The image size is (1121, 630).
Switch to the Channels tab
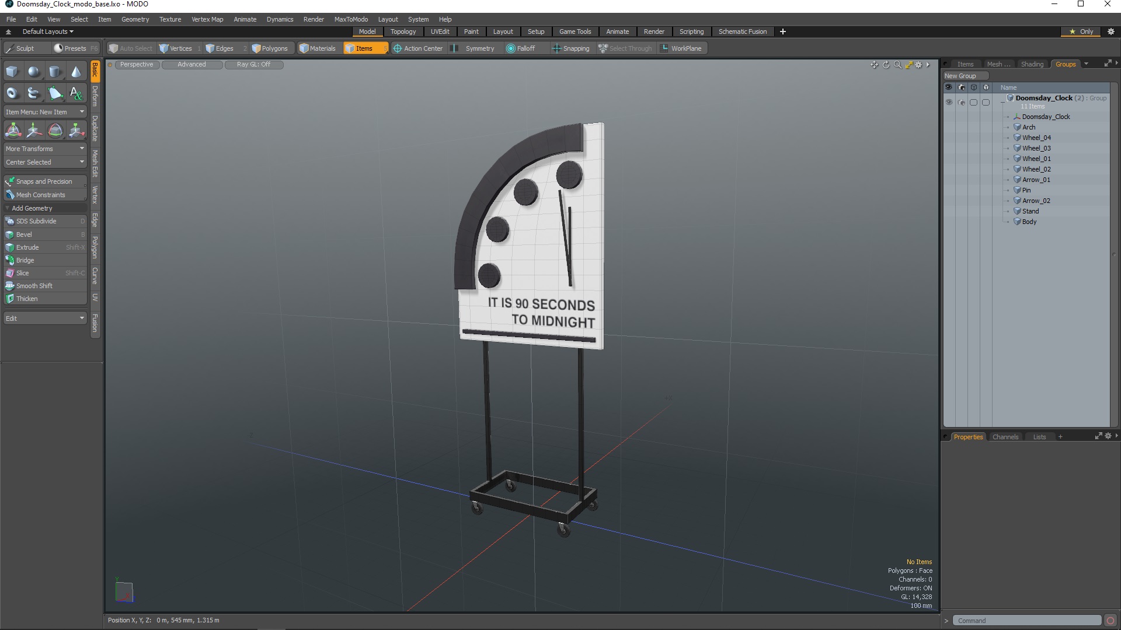tap(1005, 437)
